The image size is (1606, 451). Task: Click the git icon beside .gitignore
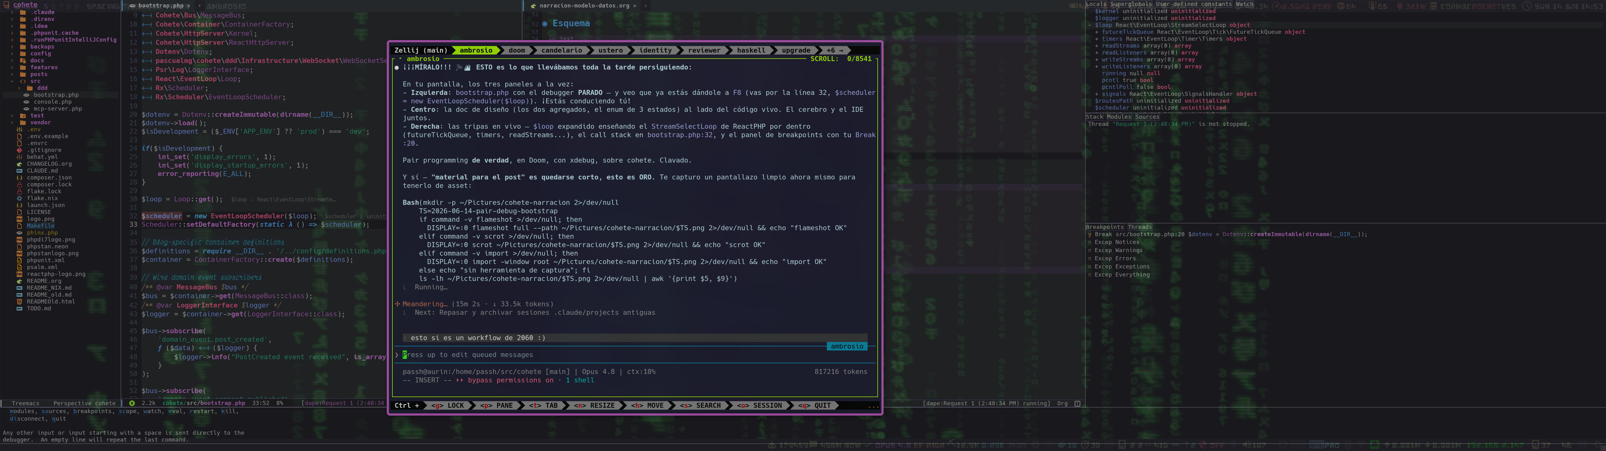click(x=20, y=150)
